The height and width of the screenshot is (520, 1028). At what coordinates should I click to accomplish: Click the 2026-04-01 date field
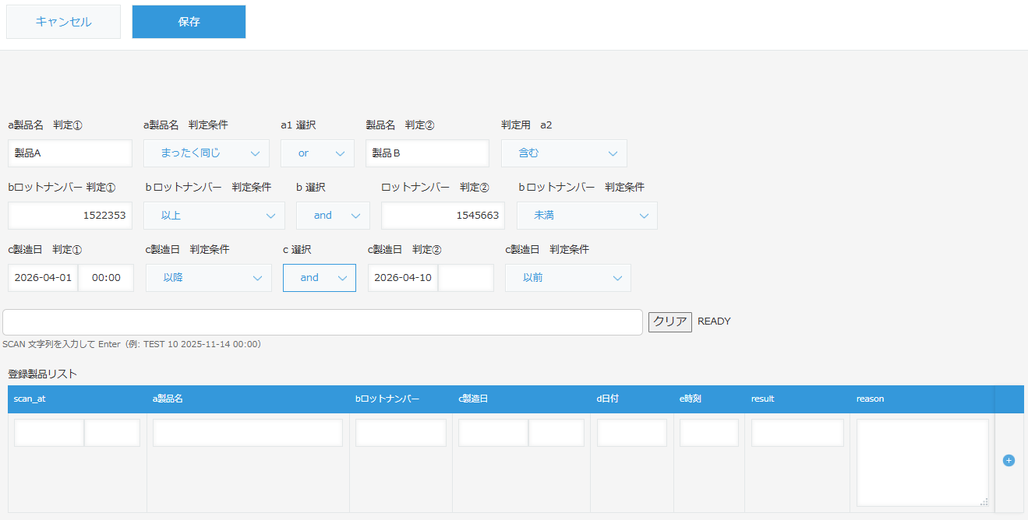42,277
